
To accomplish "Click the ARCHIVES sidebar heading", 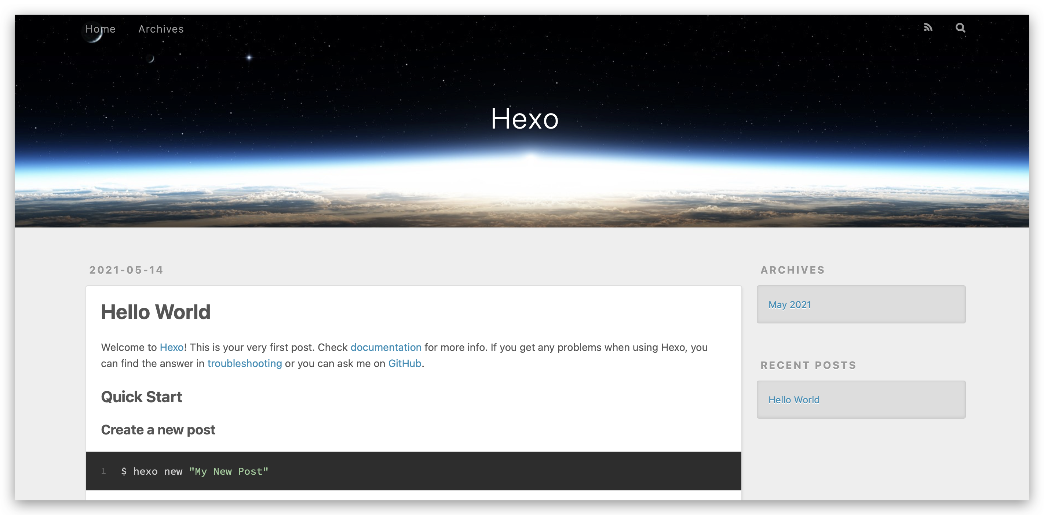I will (792, 270).
